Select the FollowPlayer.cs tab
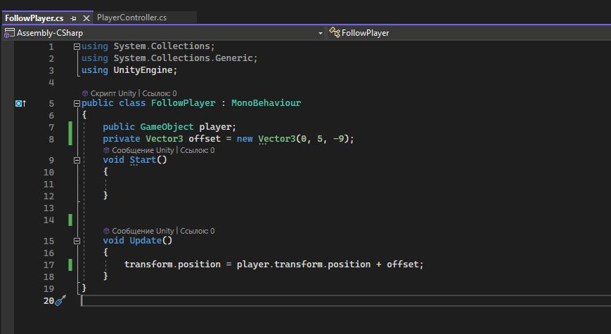The height and width of the screenshot is (334, 611). point(34,18)
